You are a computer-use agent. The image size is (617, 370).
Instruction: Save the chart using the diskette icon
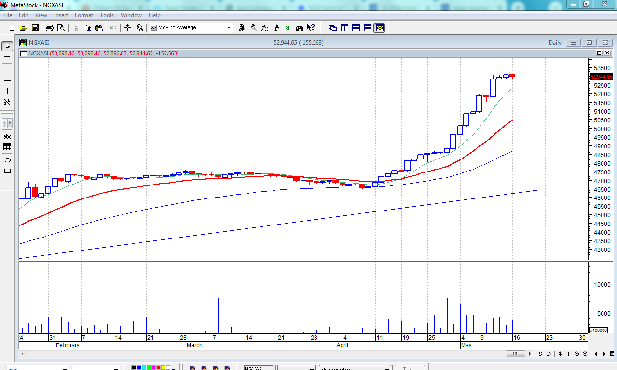click(x=35, y=27)
